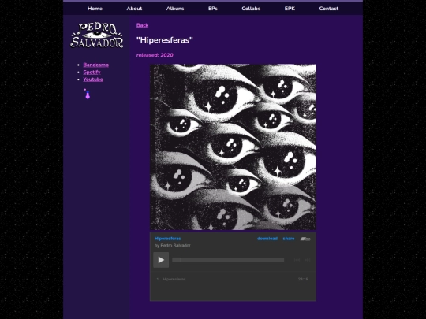Open the Collabs menu item
This screenshot has width=426, height=319.
[x=251, y=9]
